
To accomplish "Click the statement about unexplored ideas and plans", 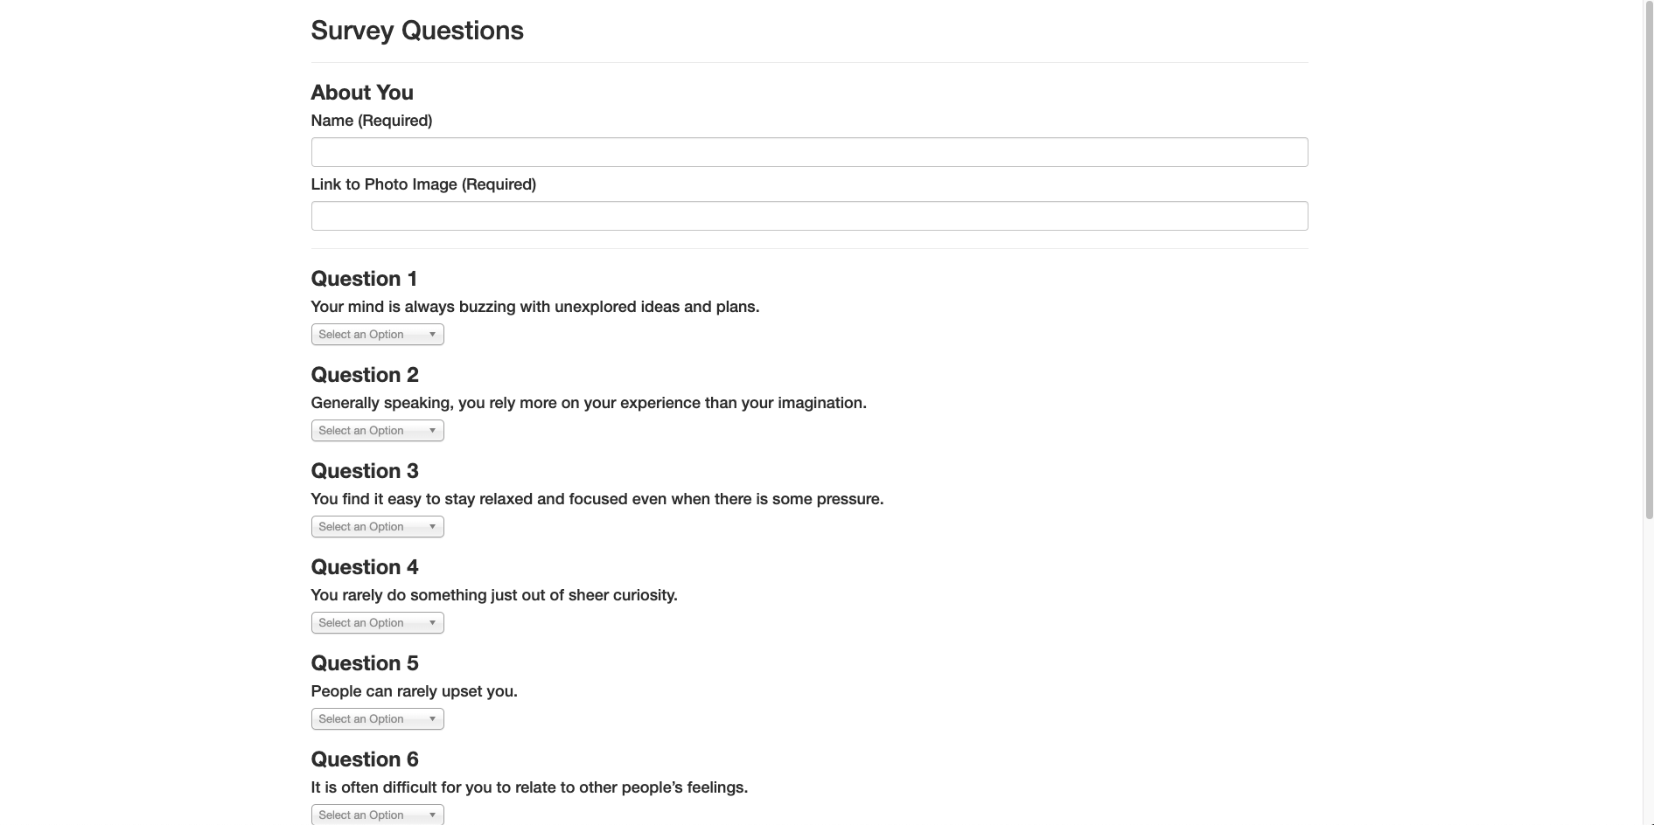I will coord(534,307).
